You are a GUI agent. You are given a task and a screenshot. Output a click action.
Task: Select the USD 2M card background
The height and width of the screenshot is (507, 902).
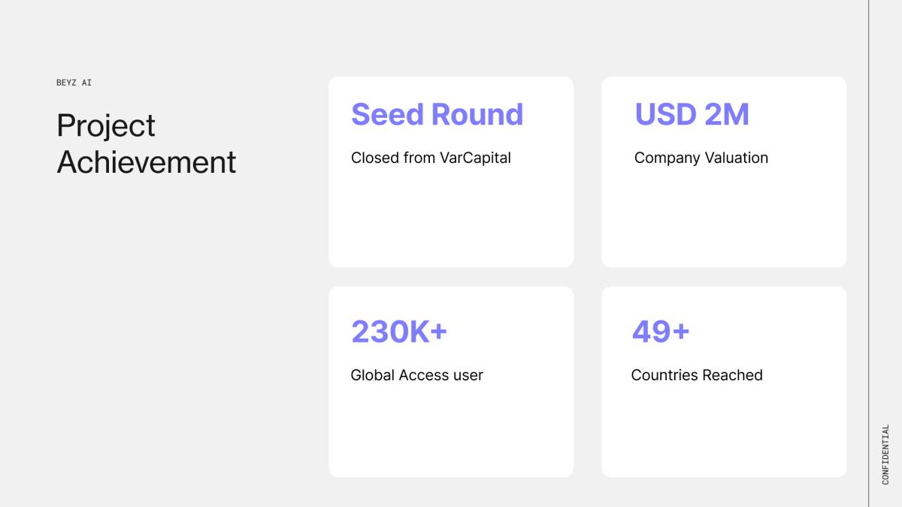(x=724, y=218)
